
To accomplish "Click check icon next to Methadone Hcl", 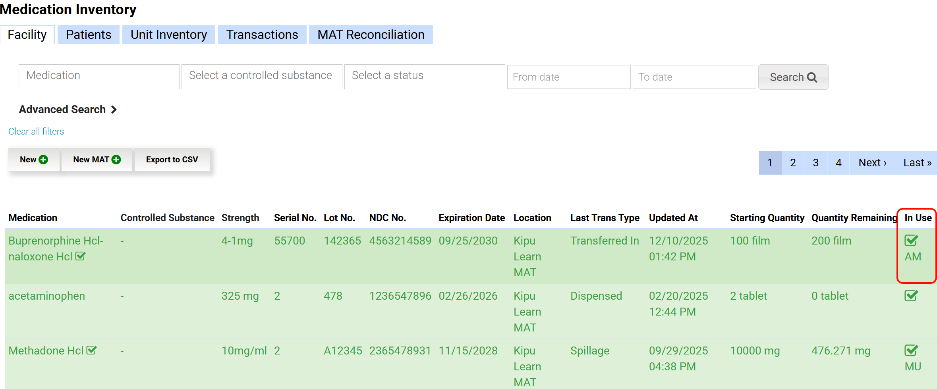I will 91,350.
